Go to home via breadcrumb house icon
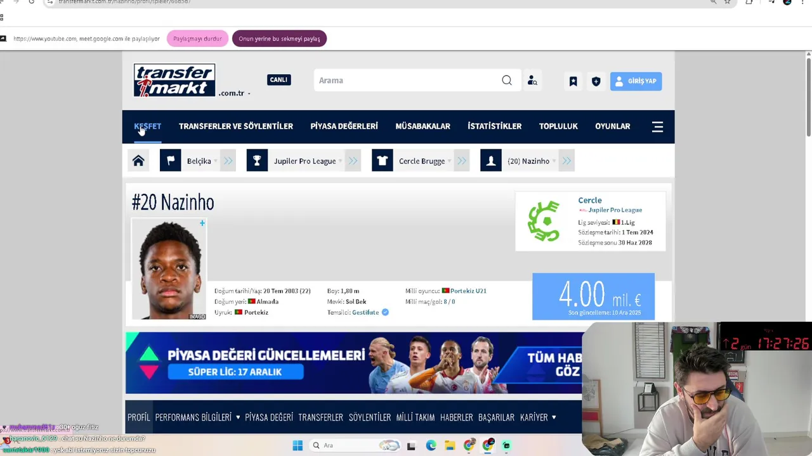Image resolution: width=812 pixels, height=456 pixels. [x=138, y=161]
